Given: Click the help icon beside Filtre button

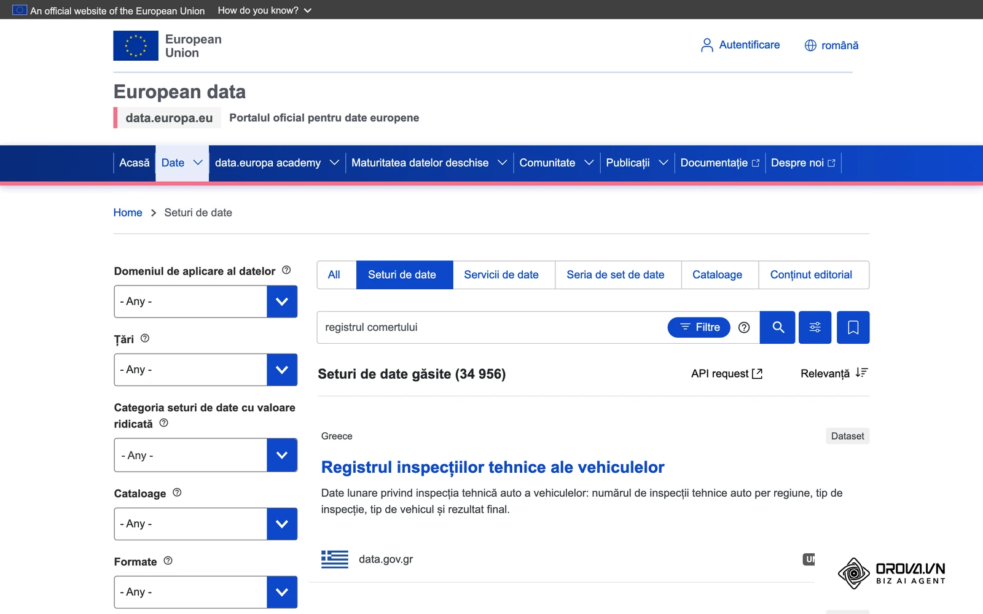Looking at the screenshot, I should pyautogui.click(x=744, y=327).
